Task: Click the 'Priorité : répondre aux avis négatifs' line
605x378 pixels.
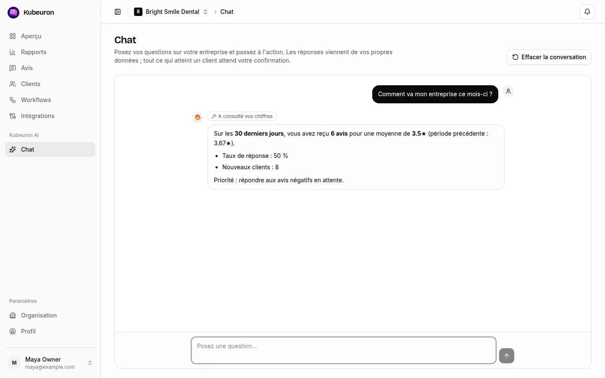Action: click(x=279, y=180)
